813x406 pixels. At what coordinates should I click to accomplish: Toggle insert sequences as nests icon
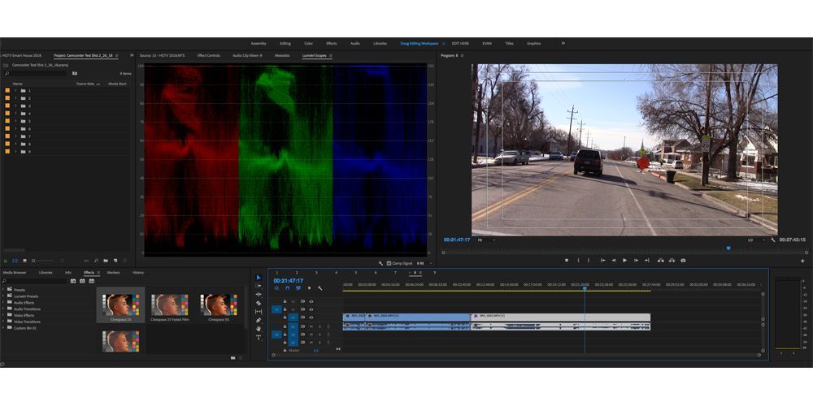[x=276, y=288]
